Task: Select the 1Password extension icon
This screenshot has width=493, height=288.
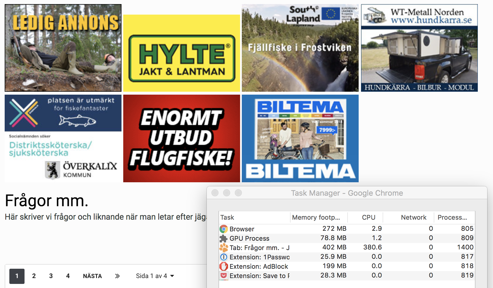Action: click(x=224, y=257)
